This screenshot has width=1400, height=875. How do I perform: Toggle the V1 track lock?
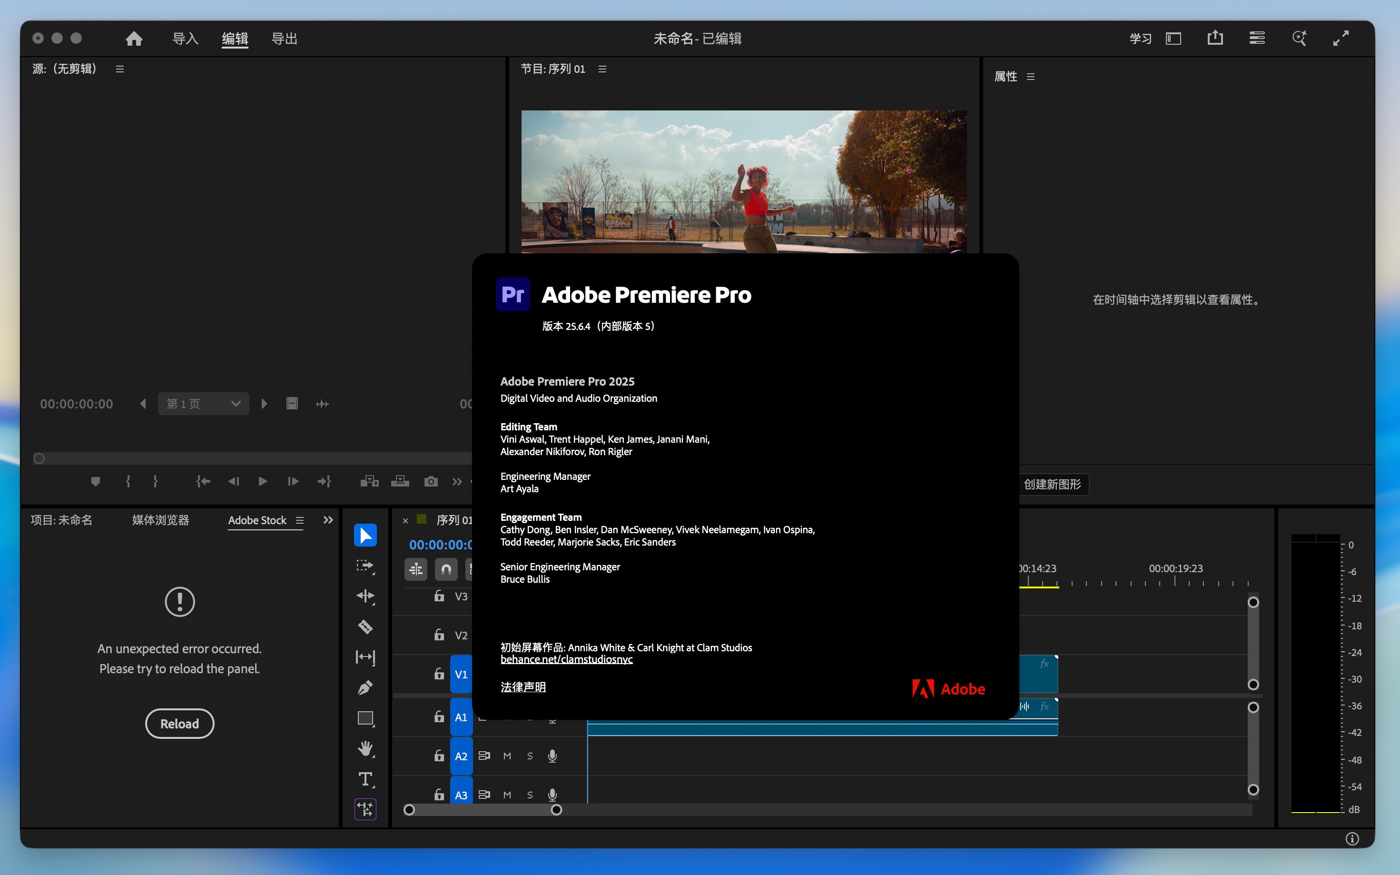439,674
